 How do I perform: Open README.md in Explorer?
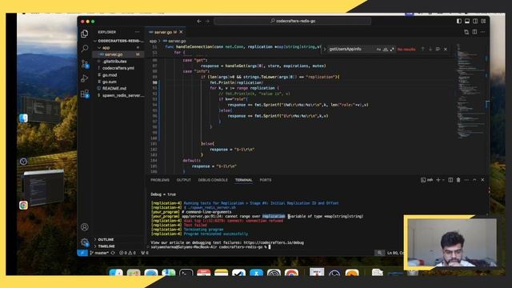[119, 89]
